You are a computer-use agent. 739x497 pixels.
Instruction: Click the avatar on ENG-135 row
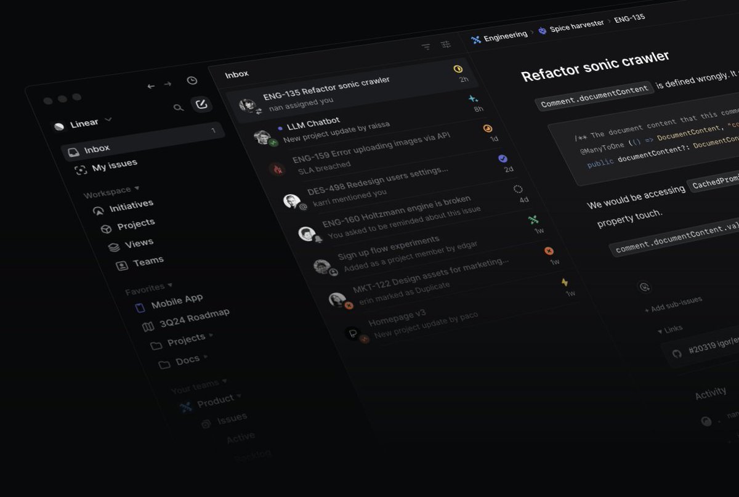(248, 105)
